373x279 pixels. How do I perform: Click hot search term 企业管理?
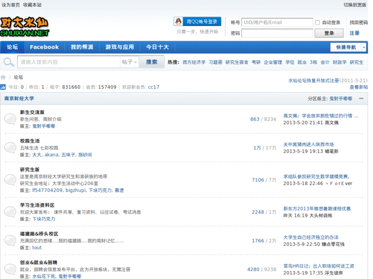tap(273, 62)
